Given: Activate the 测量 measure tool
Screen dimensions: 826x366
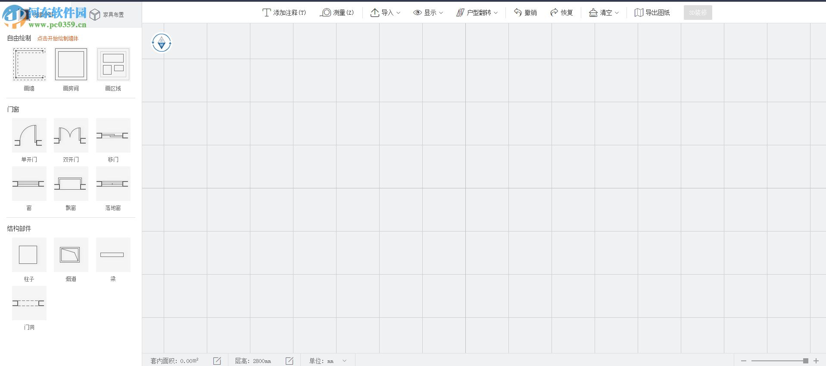Looking at the screenshot, I should 337,13.
